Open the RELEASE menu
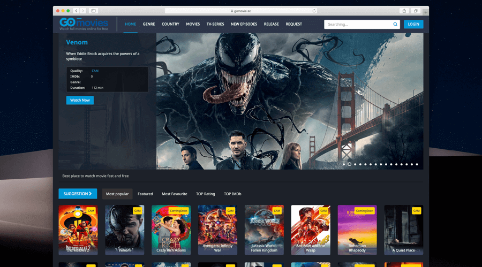 click(x=271, y=24)
